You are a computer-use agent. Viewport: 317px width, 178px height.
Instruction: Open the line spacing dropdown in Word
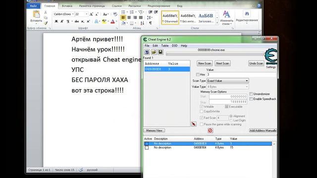pos(150,18)
